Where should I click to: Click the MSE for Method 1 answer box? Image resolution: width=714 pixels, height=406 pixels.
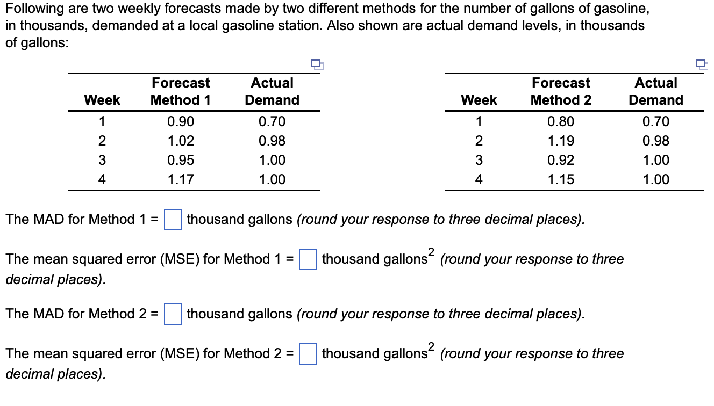point(307,260)
